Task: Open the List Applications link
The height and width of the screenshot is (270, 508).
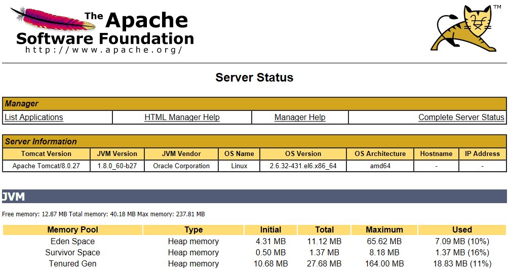Action: click(x=34, y=118)
